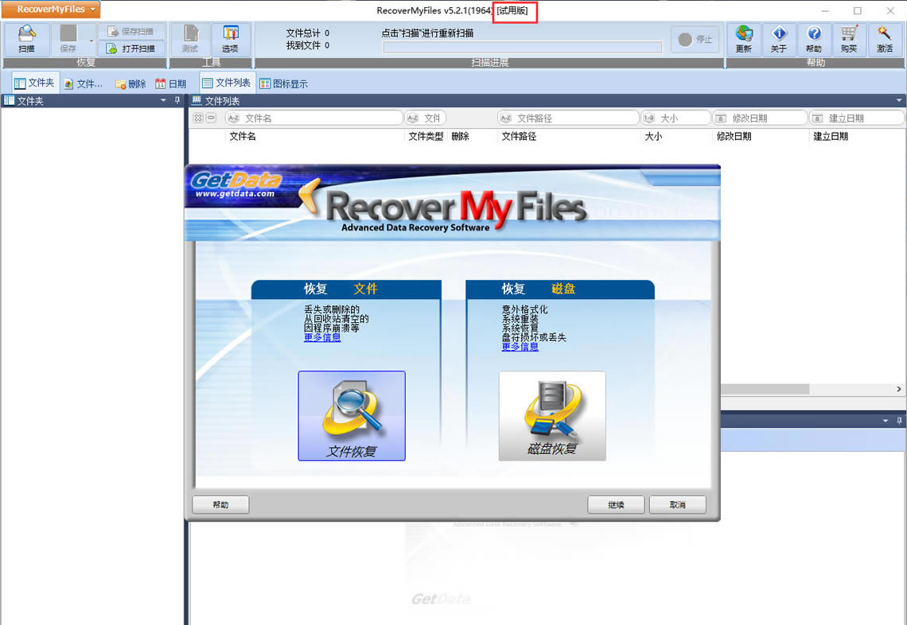Switch to the 文件... tab
The width and height of the screenshot is (907, 625).
pos(84,83)
